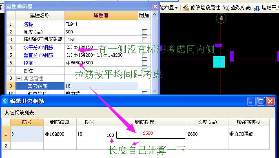Select the cyan column square in the drawing

pos(219,62)
